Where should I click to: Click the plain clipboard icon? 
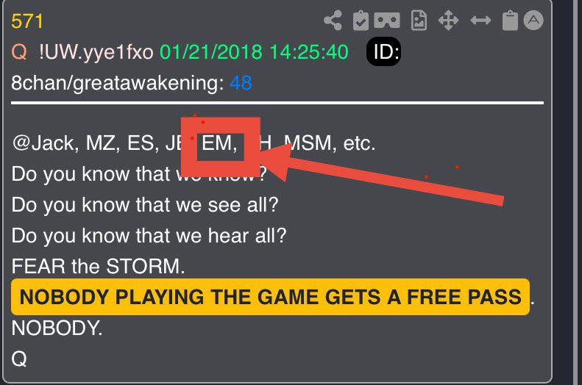(510, 21)
